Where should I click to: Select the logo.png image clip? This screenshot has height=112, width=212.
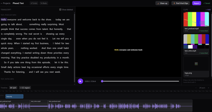[x=196, y=67]
